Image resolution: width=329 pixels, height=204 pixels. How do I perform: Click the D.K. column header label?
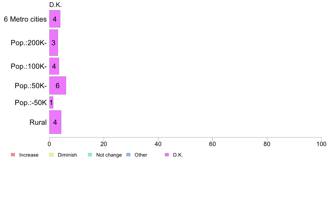(x=55, y=5)
